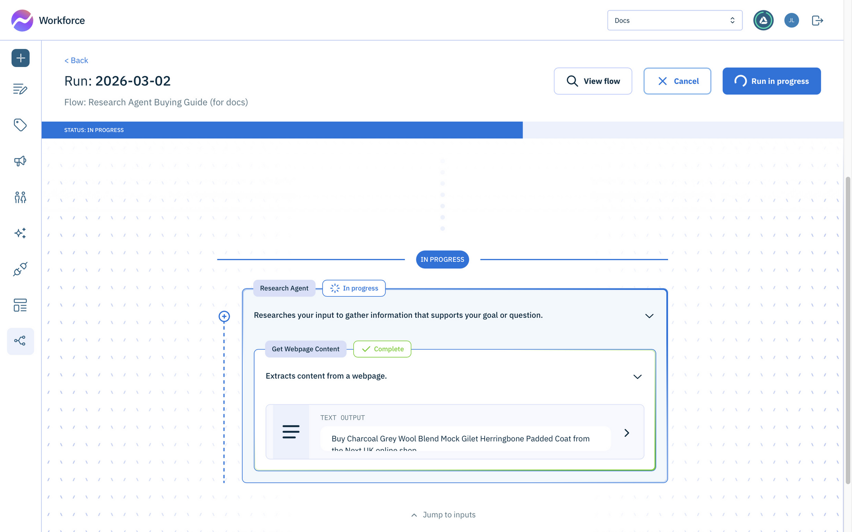Image resolution: width=852 pixels, height=532 pixels.
Task: Click the plus create button in sidebar
Action: (x=20, y=58)
